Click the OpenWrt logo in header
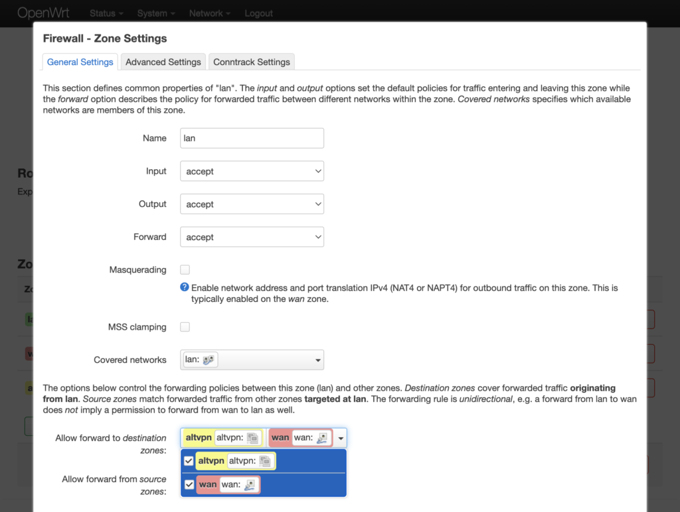This screenshot has width=680, height=512. [43, 13]
